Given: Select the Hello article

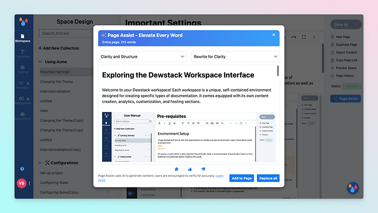Looking at the screenshot, I should click(44, 111).
